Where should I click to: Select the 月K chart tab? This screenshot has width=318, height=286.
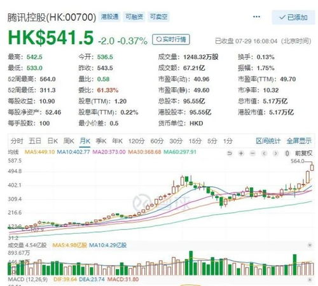click(x=85, y=141)
